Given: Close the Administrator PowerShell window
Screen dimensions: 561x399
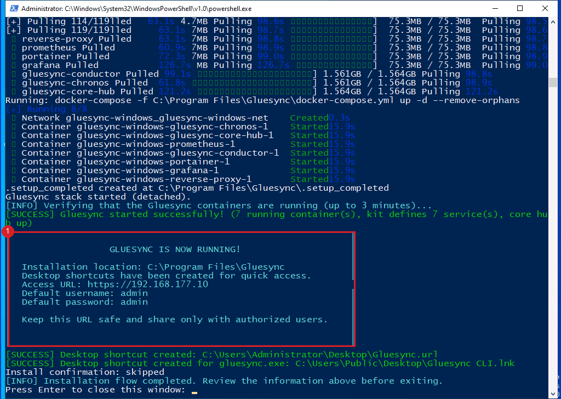Looking at the screenshot, I should tap(545, 8).
